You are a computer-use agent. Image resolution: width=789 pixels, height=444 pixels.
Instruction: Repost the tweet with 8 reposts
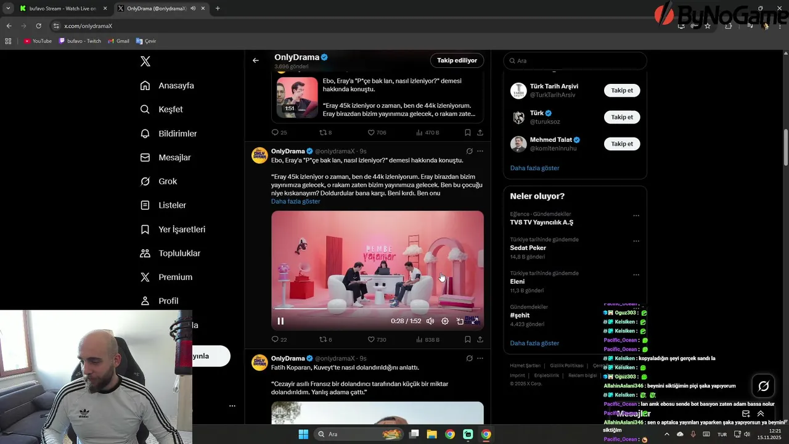[325, 132]
